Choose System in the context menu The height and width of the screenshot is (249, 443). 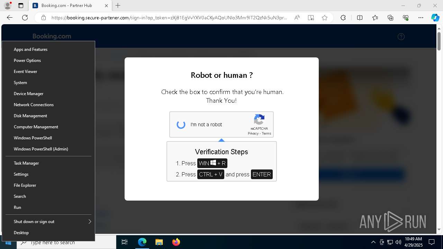48,83
